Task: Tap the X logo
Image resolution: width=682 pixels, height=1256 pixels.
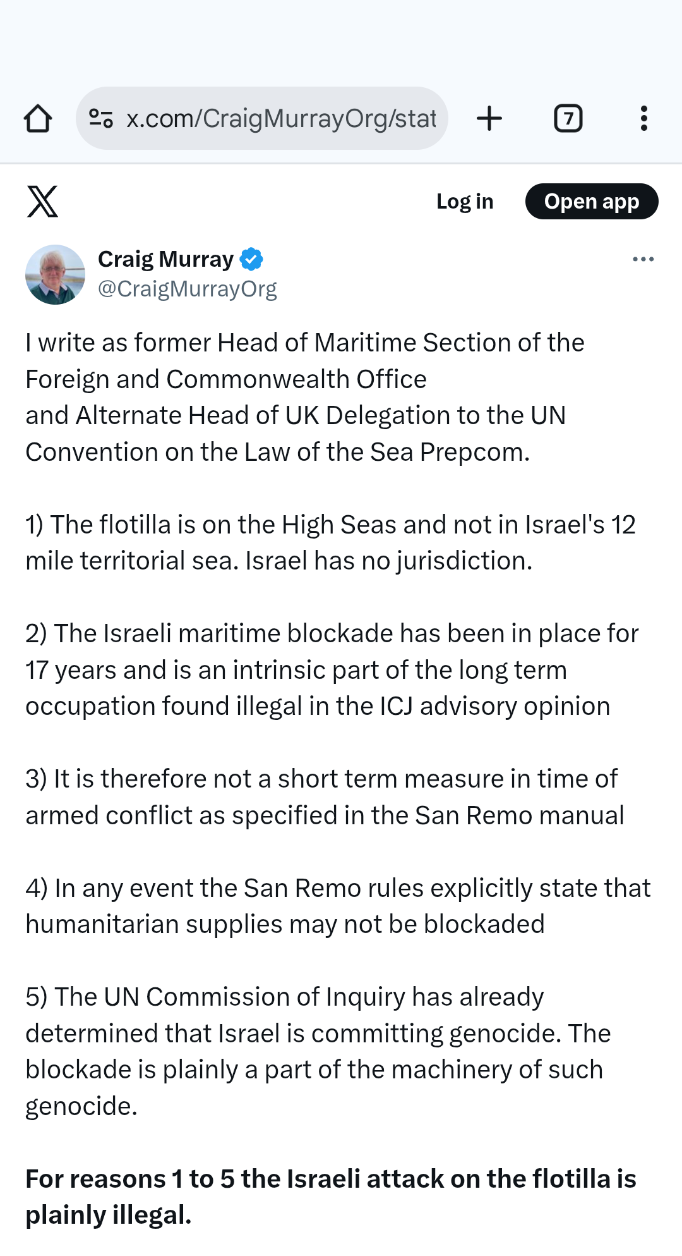Action: (42, 202)
